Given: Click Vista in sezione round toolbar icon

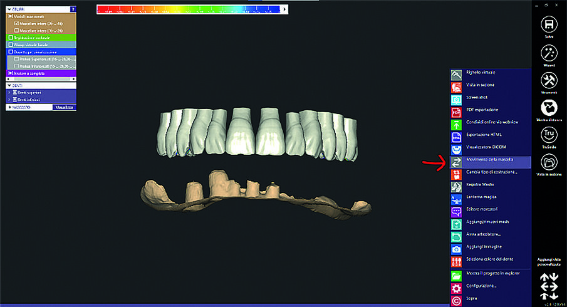Looking at the screenshot, I should pos(549,162).
